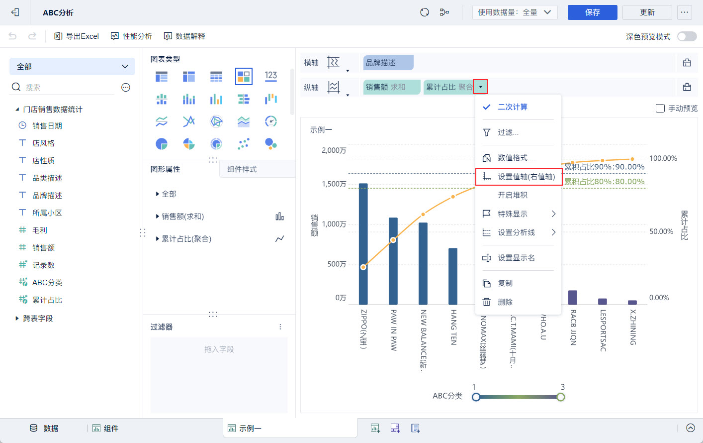Click the ABC分类 legend slider's left handle
This screenshot has height=443, width=703.
[476, 397]
